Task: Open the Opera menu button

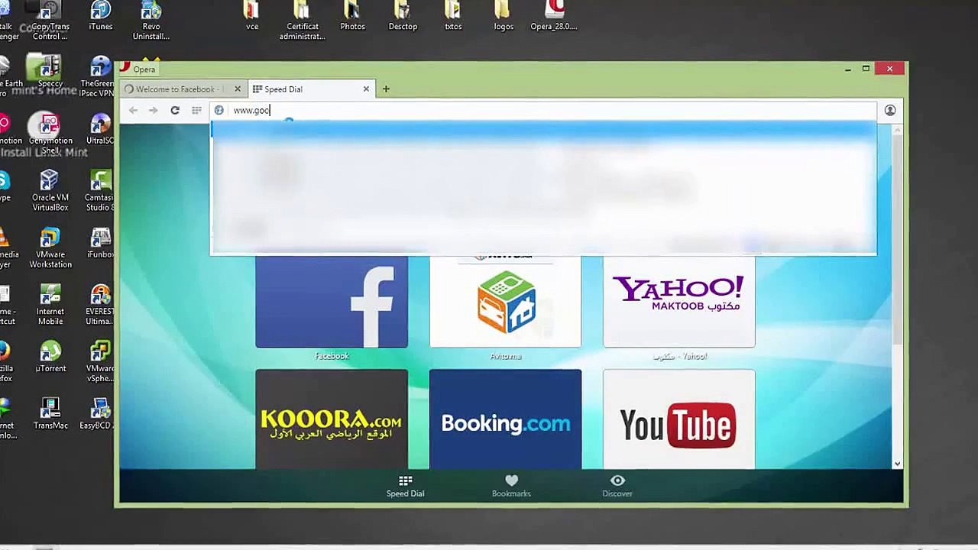Action: click(x=138, y=69)
